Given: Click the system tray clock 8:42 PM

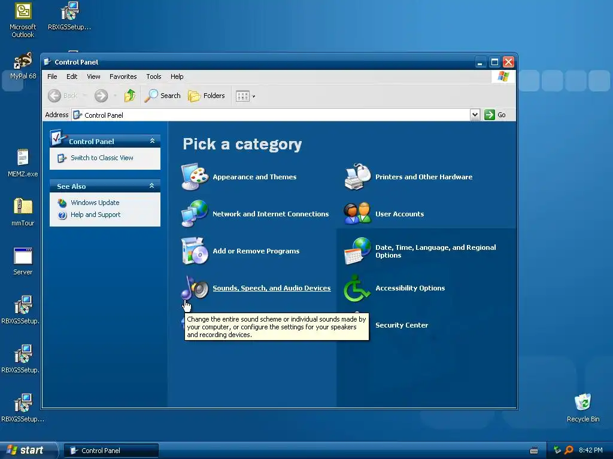Looking at the screenshot, I should pos(591,450).
